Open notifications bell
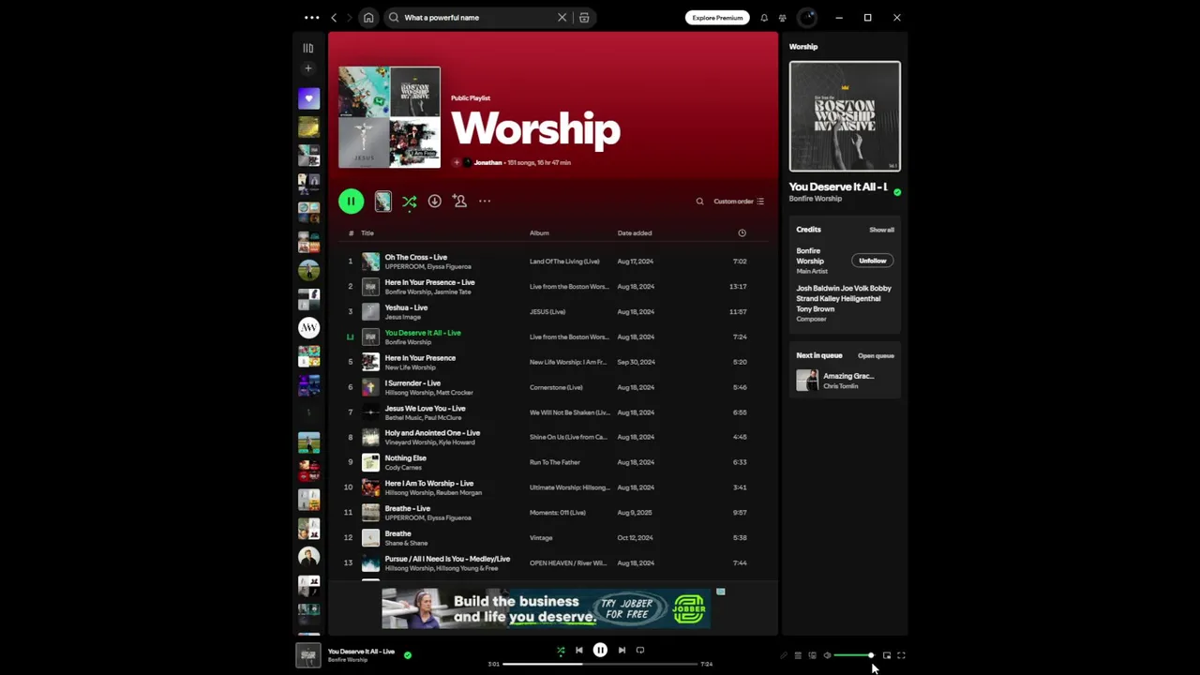 (764, 17)
